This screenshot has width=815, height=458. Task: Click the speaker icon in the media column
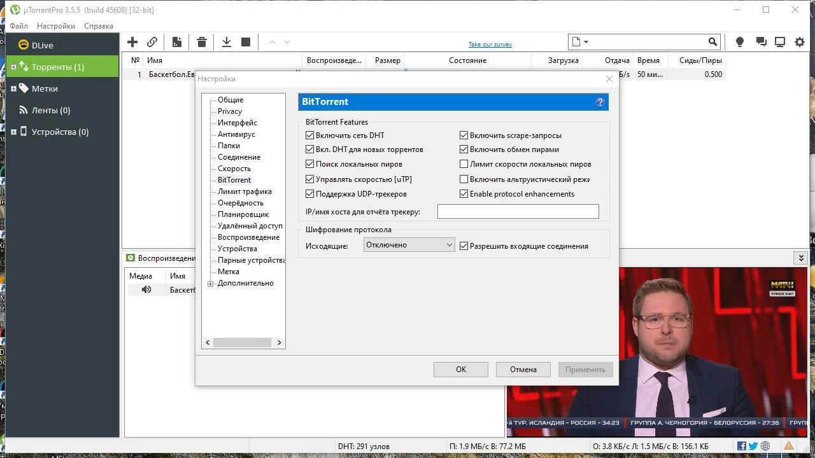[146, 289]
